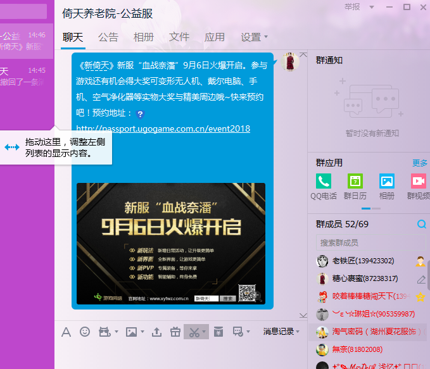
Task: Expand the dropdown arrow next to 举报
Action: pos(372,7)
